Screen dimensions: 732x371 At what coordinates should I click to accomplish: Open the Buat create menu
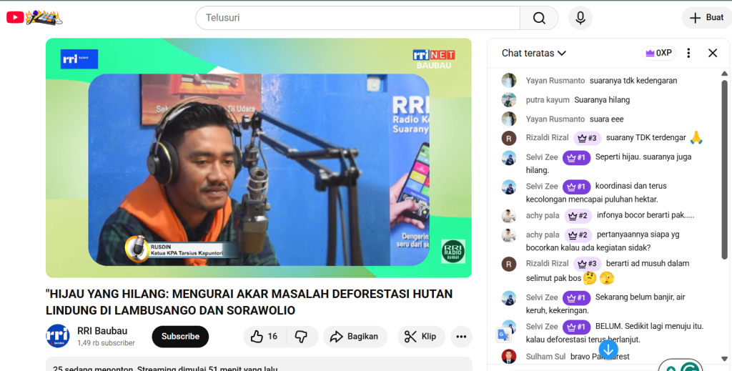coord(707,18)
